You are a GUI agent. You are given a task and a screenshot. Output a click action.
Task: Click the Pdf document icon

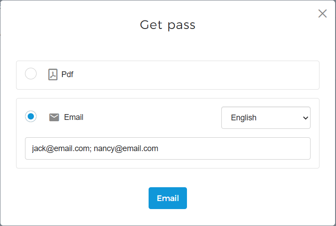(53, 74)
